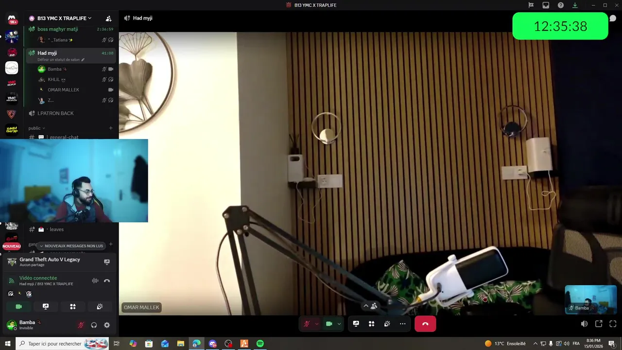The width and height of the screenshot is (622, 350).
Task: Open taskbar volume control
Action: coord(567,344)
